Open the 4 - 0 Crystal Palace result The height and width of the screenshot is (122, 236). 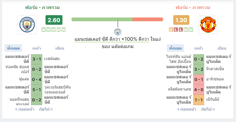(x=199, y=90)
